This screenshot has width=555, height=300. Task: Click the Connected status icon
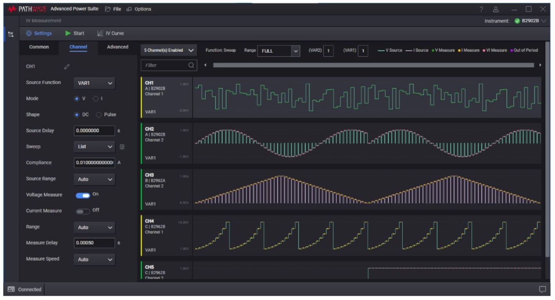(11, 289)
